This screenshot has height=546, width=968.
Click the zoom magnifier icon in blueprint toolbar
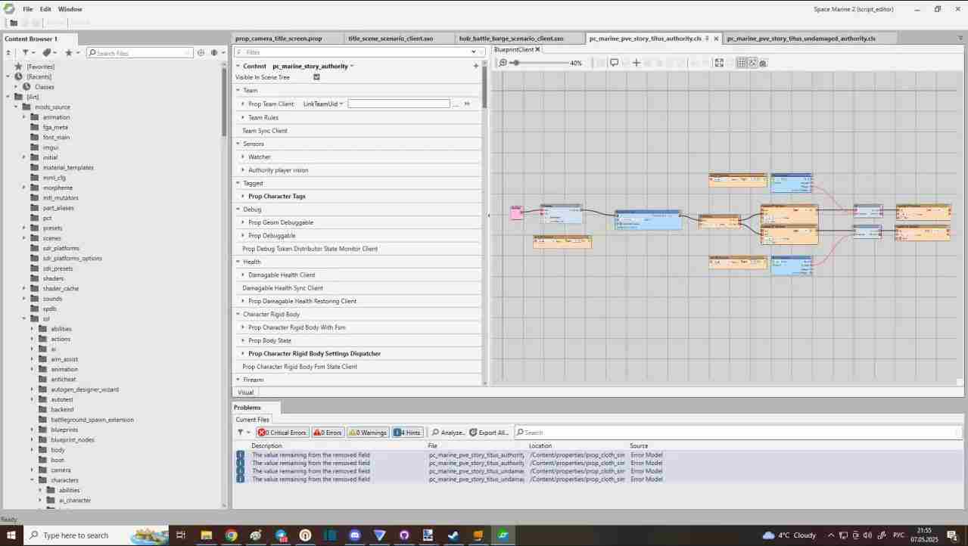pos(503,63)
